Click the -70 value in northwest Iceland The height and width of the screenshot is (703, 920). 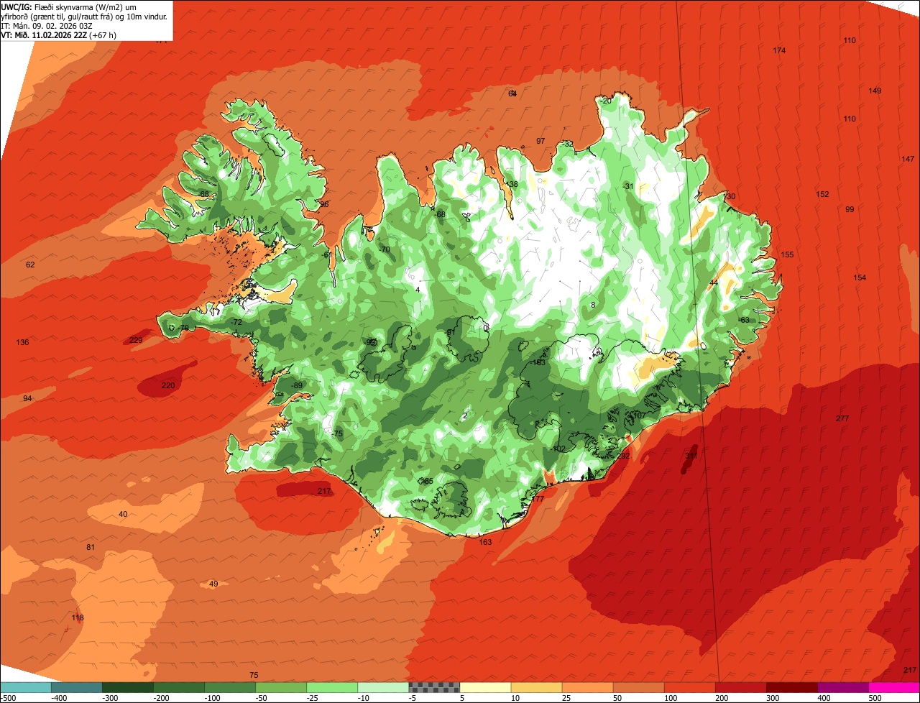tap(385, 249)
